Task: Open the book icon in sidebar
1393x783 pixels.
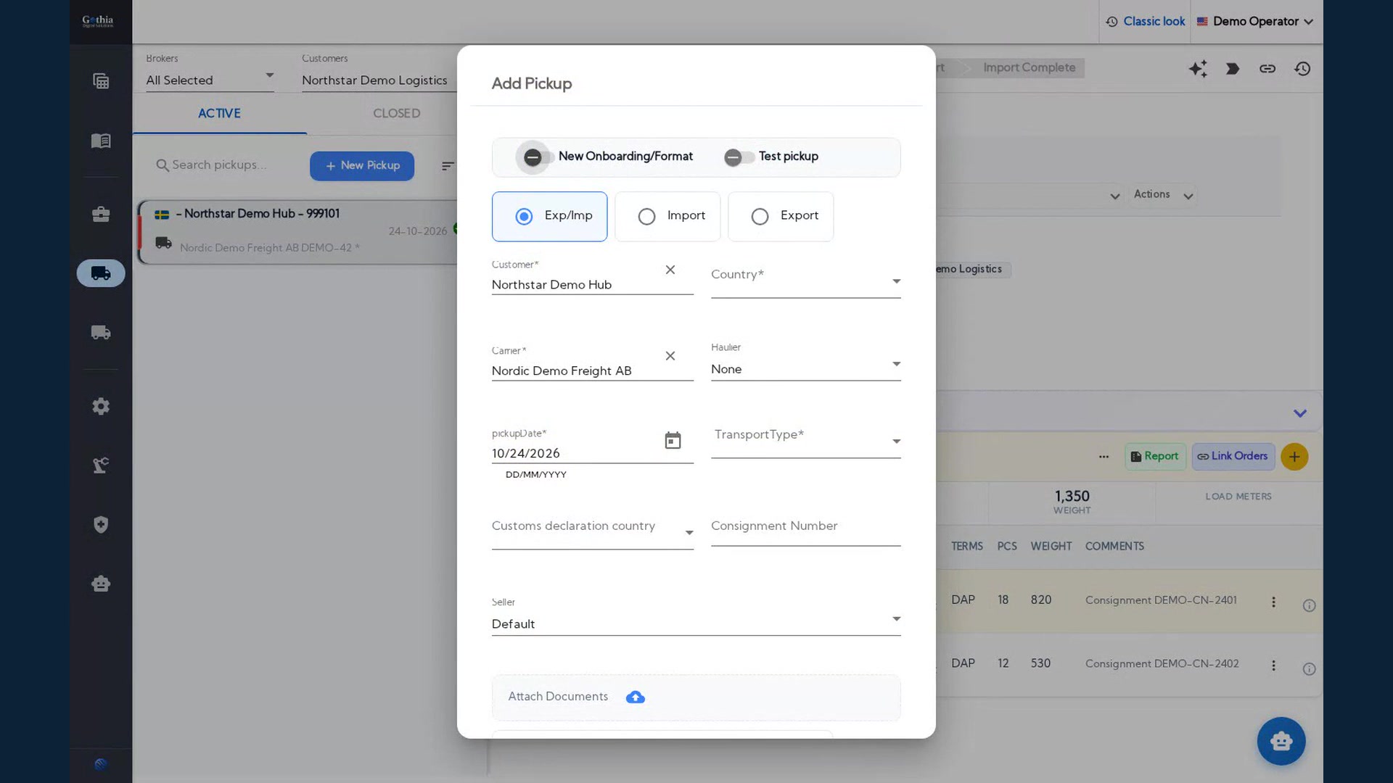Action: pyautogui.click(x=101, y=141)
